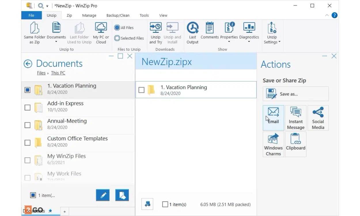Open the Tools tab
The width and height of the screenshot is (360, 216).
coord(144,15)
